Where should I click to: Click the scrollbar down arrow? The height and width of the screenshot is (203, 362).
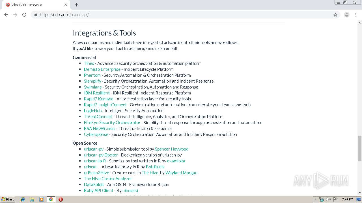tap(359, 193)
